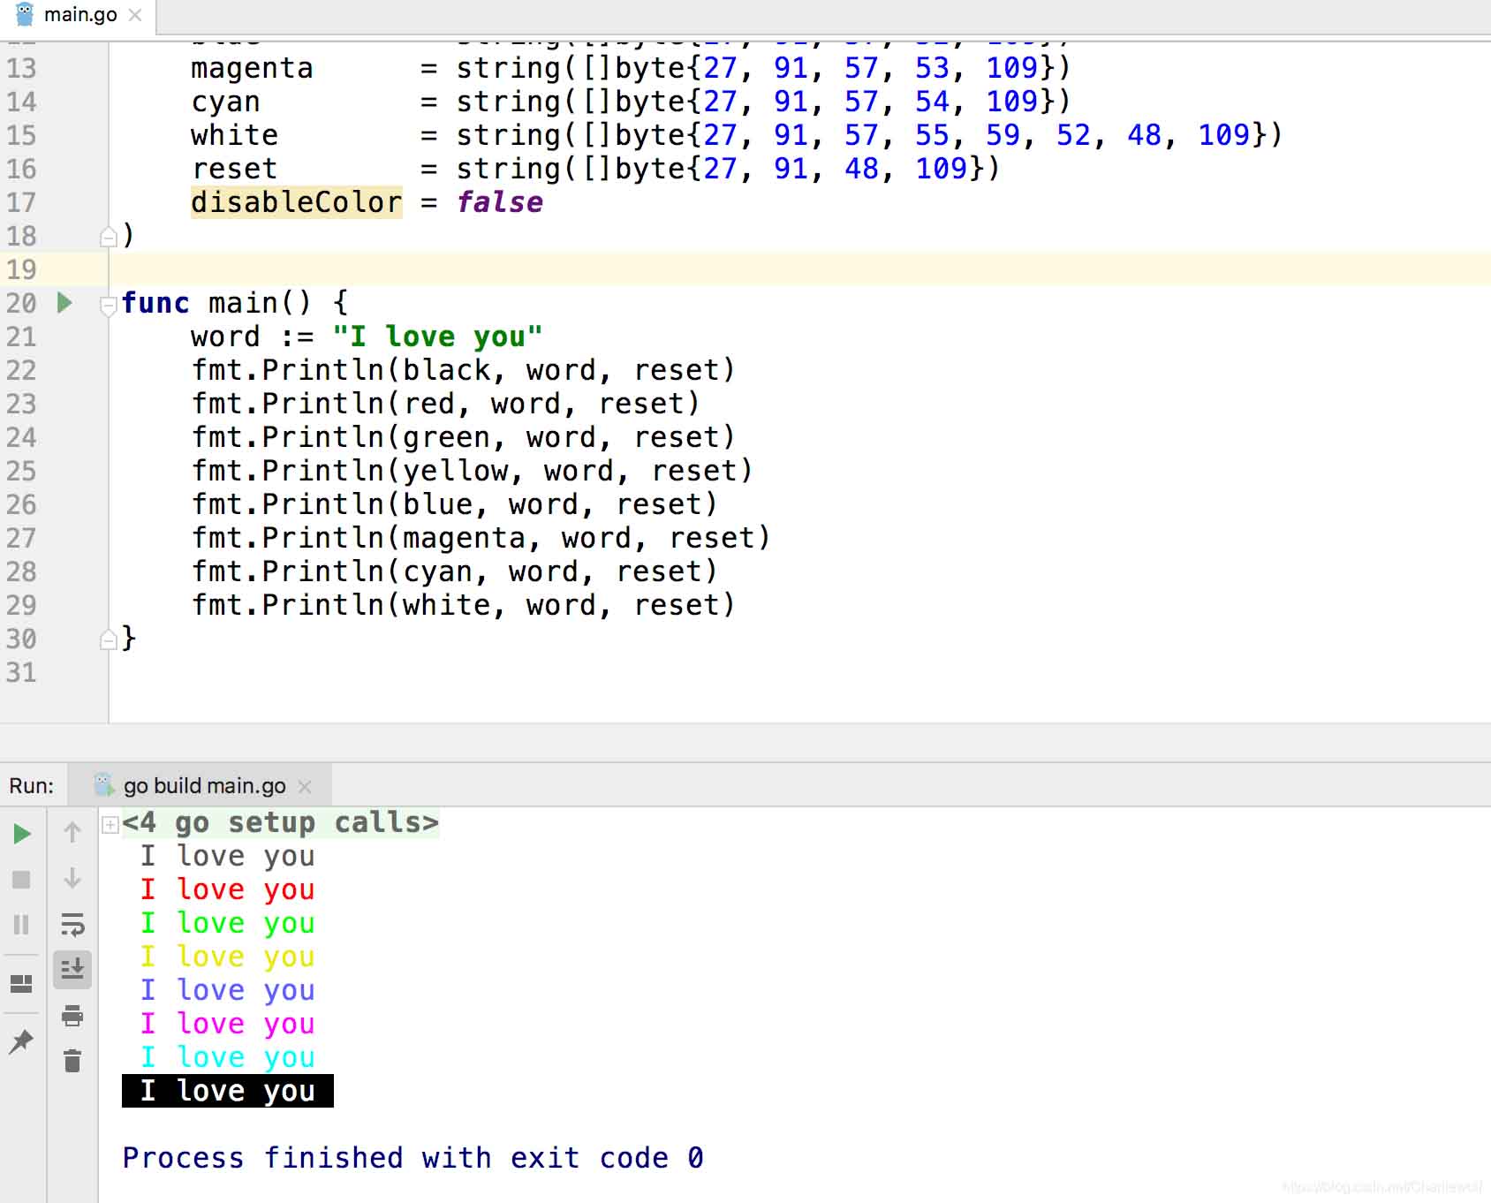Viewport: 1491px width, 1203px height.
Task: Rerun the go build main.go configuration
Action: [22, 834]
